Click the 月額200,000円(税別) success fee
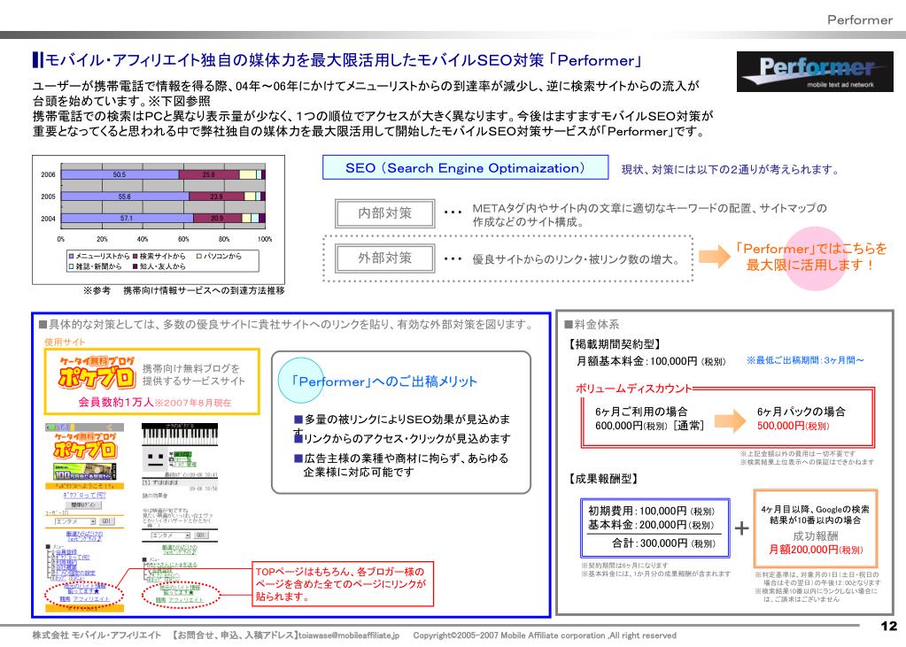This screenshot has width=906, height=647. click(816, 550)
